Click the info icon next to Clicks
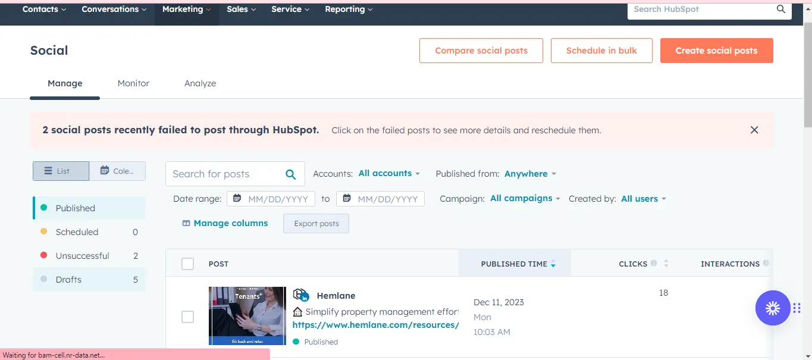 (x=654, y=264)
